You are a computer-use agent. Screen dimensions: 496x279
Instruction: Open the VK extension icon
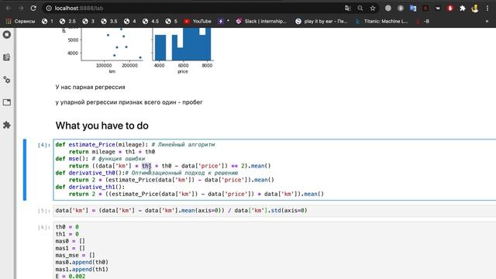click(x=438, y=9)
